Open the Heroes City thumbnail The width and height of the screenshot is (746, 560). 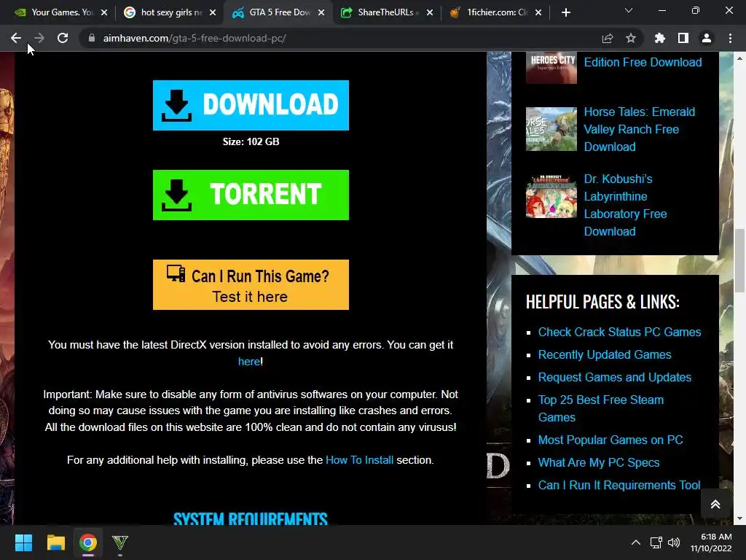(x=551, y=67)
